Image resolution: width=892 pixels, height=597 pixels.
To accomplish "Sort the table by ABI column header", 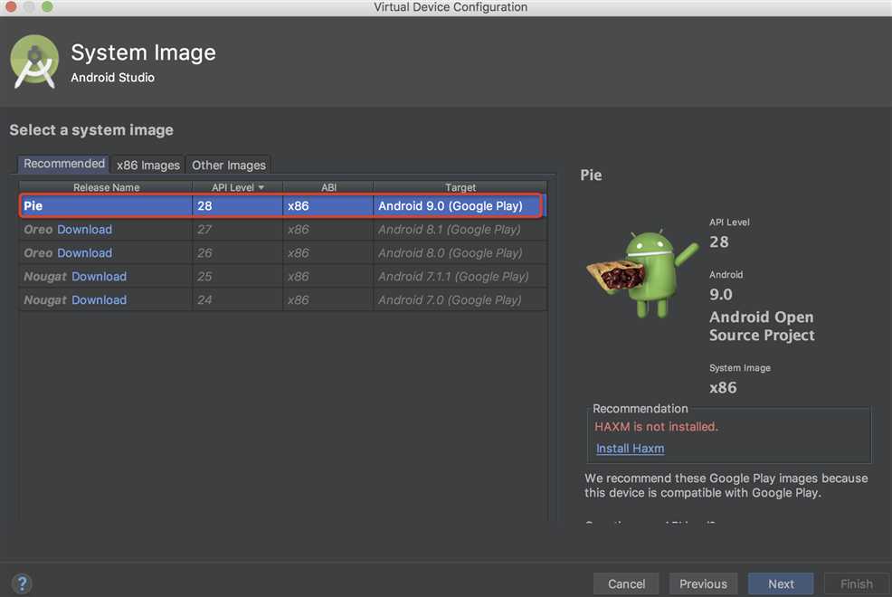I will [328, 187].
